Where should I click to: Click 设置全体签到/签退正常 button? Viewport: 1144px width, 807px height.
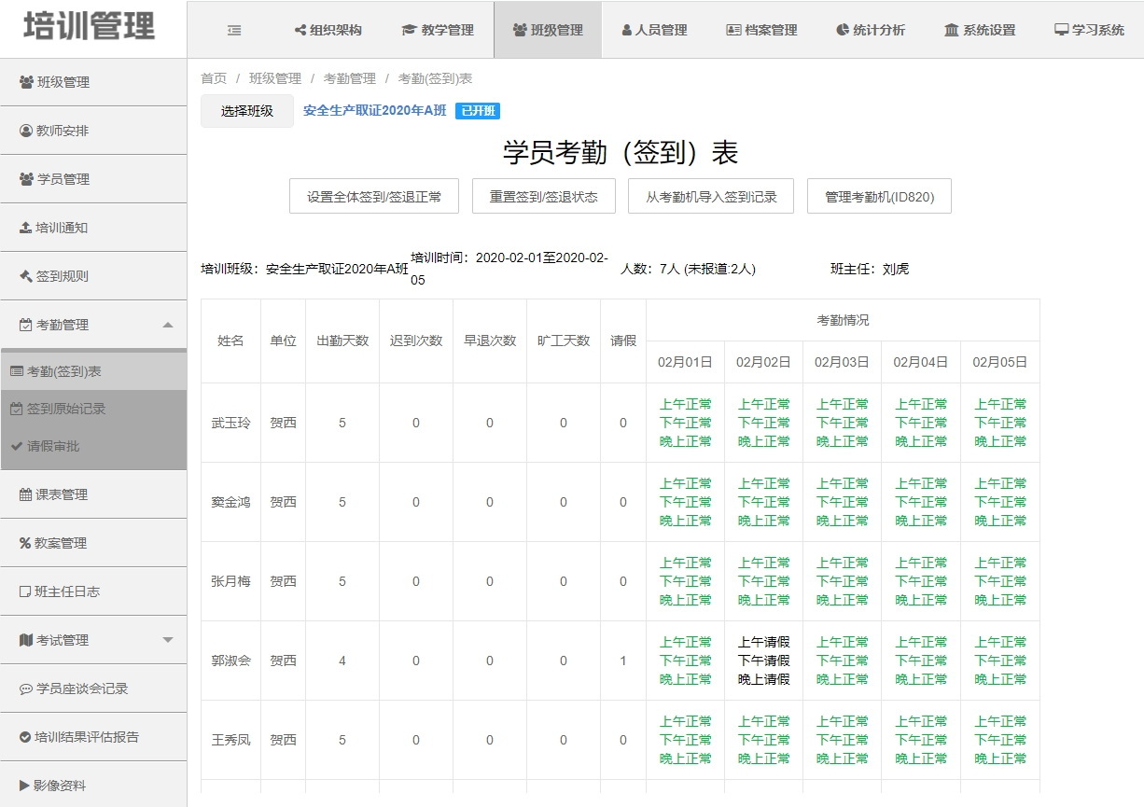click(374, 197)
